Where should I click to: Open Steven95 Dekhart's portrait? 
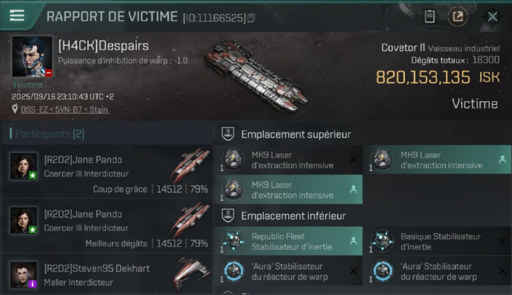pos(24,275)
